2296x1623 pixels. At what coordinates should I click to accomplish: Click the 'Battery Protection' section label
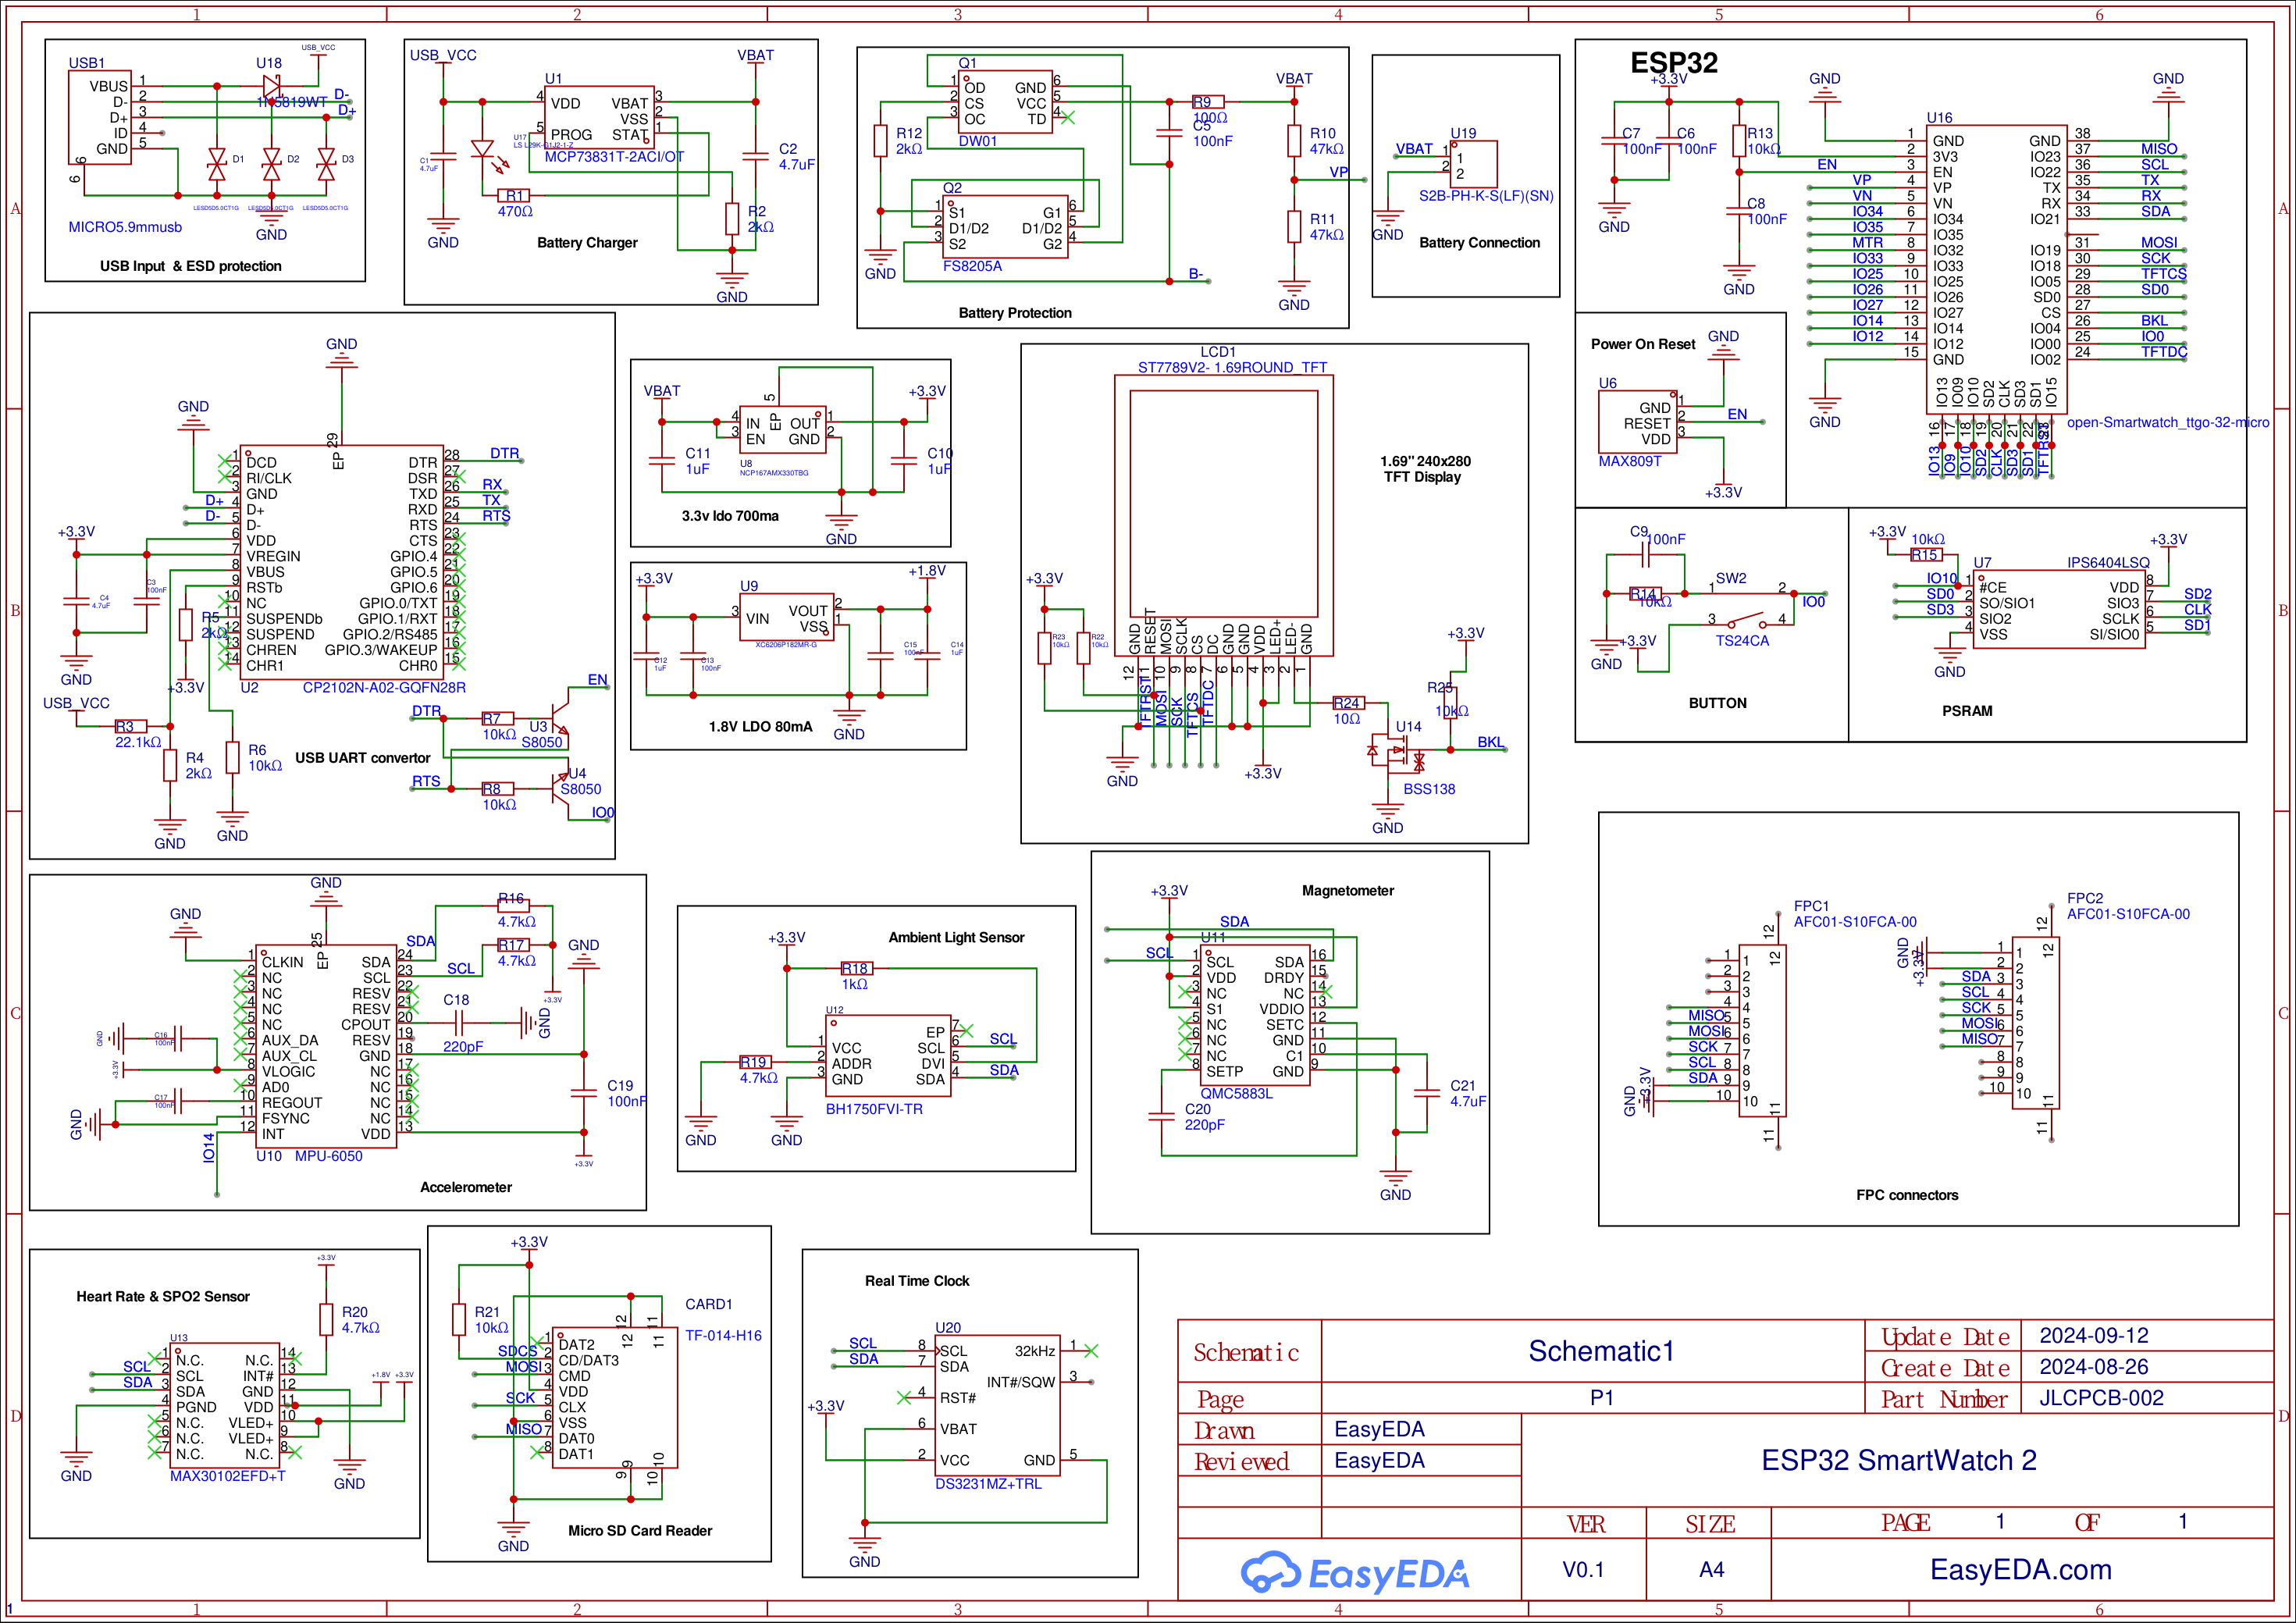click(1014, 312)
